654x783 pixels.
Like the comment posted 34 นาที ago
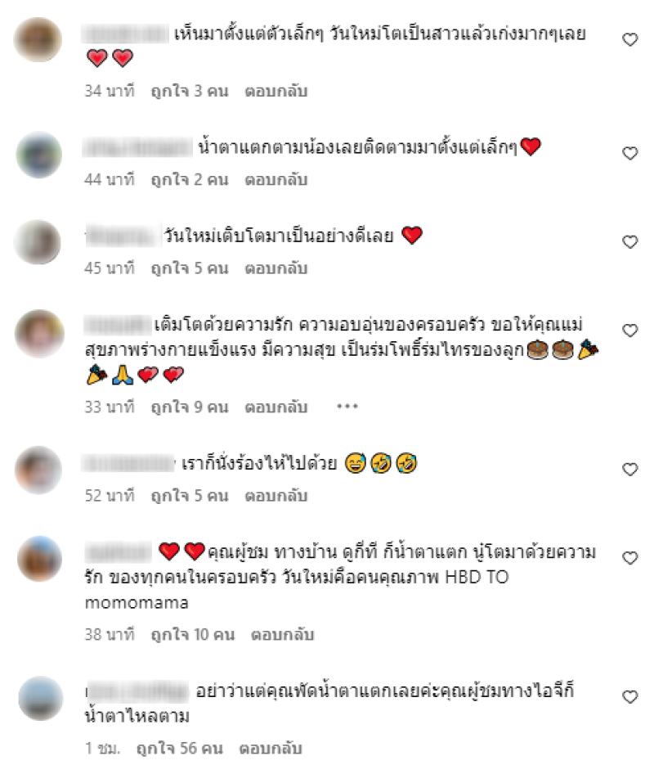(x=630, y=39)
